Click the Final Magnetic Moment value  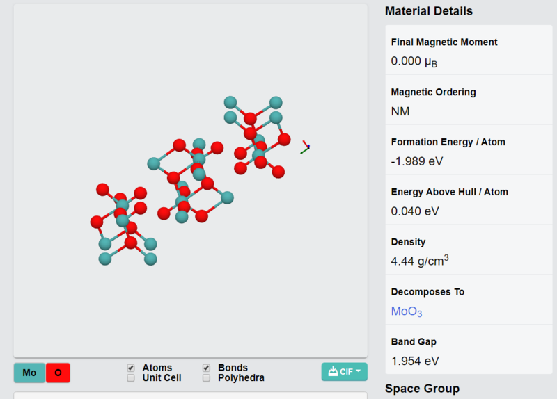(x=414, y=61)
